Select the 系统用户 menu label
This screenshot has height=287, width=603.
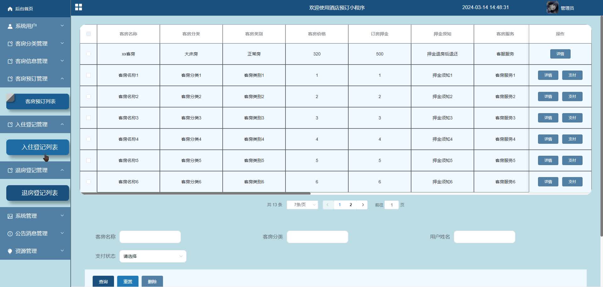[26, 26]
